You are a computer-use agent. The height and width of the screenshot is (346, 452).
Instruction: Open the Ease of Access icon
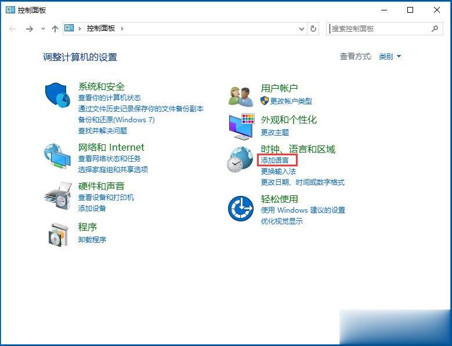pyautogui.click(x=241, y=209)
